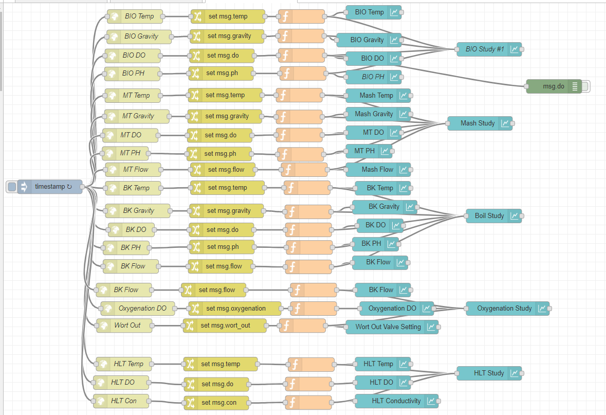Click the set msg.wort_out change node shuffle icon
Screen dimensions: 606x415
(x=190, y=326)
